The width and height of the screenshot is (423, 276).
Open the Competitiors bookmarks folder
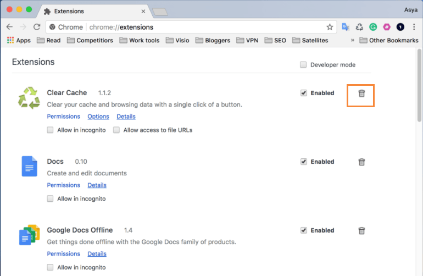(x=90, y=40)
